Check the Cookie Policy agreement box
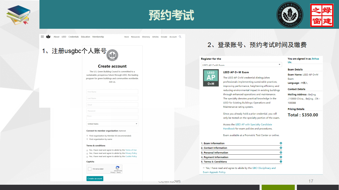Screen dimensions: 339x190 [87, 156]
